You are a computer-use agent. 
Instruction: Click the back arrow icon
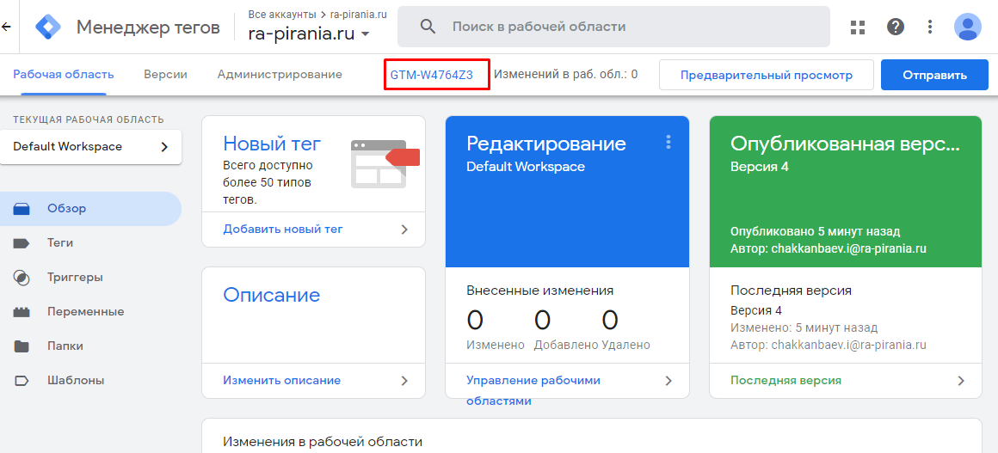(x=6, y=27)
